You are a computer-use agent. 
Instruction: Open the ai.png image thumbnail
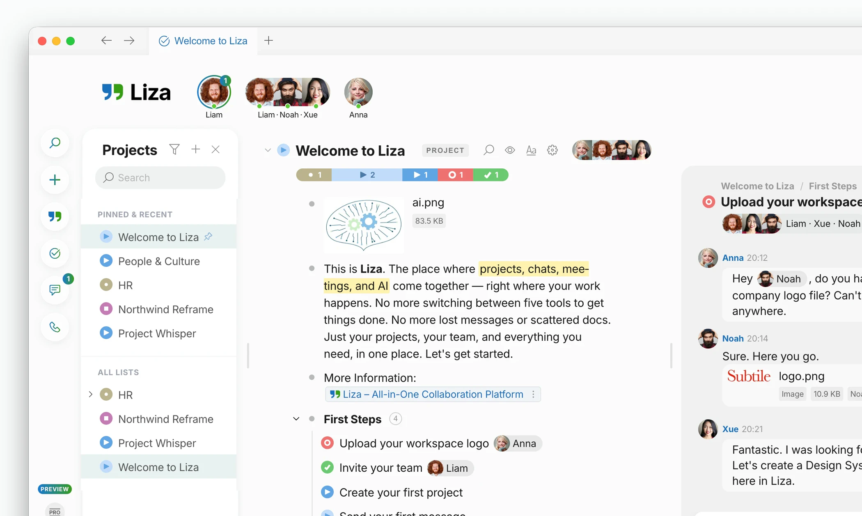[x=364, y=225]
